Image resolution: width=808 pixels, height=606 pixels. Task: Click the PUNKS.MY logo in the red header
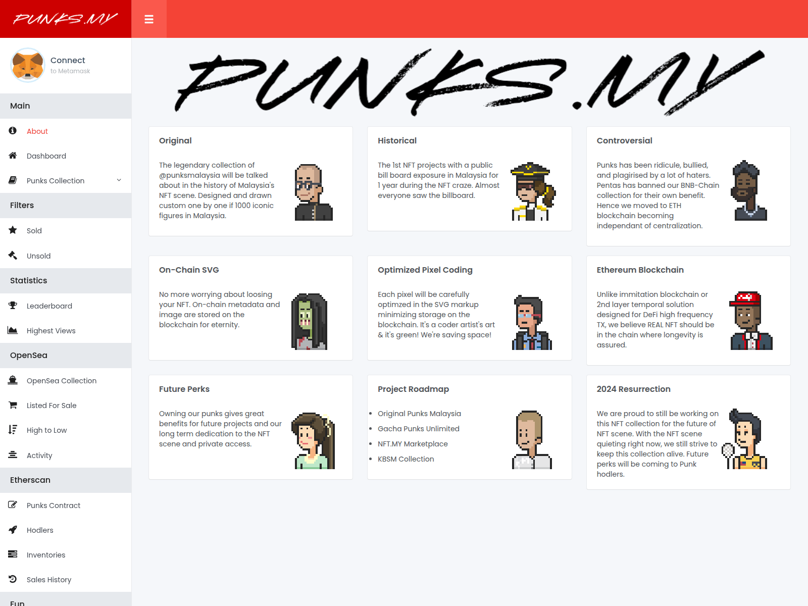66,19
